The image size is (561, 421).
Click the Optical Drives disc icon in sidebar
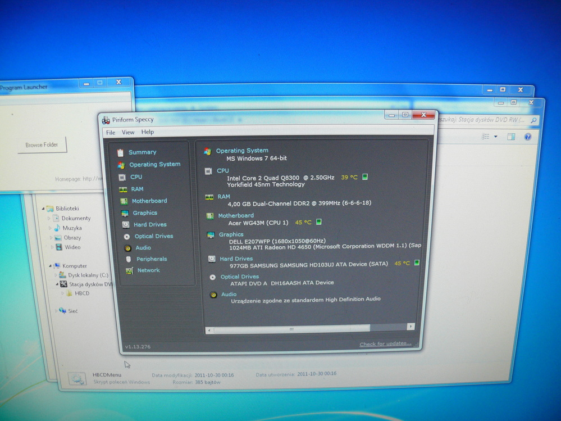tap(127, 237)
